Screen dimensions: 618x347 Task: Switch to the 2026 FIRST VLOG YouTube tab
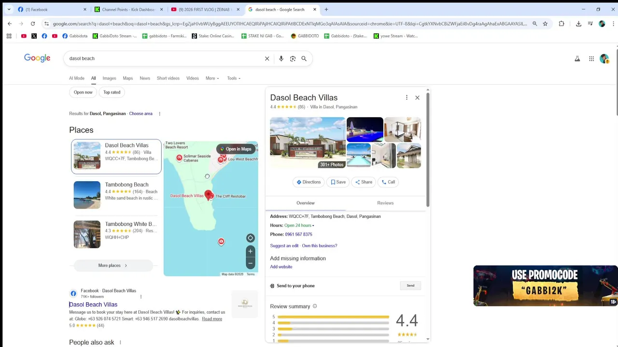205,9
